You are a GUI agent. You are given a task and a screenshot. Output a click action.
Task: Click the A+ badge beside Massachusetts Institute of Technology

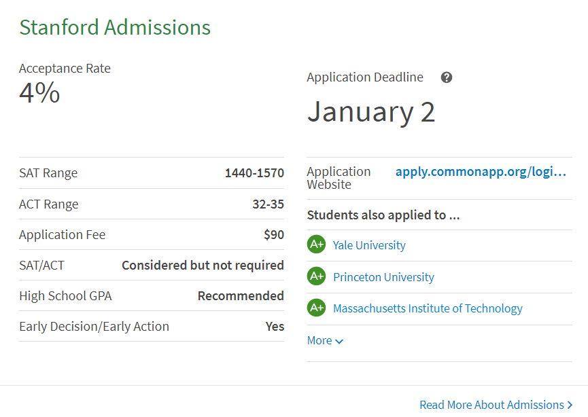coord(316,308)
